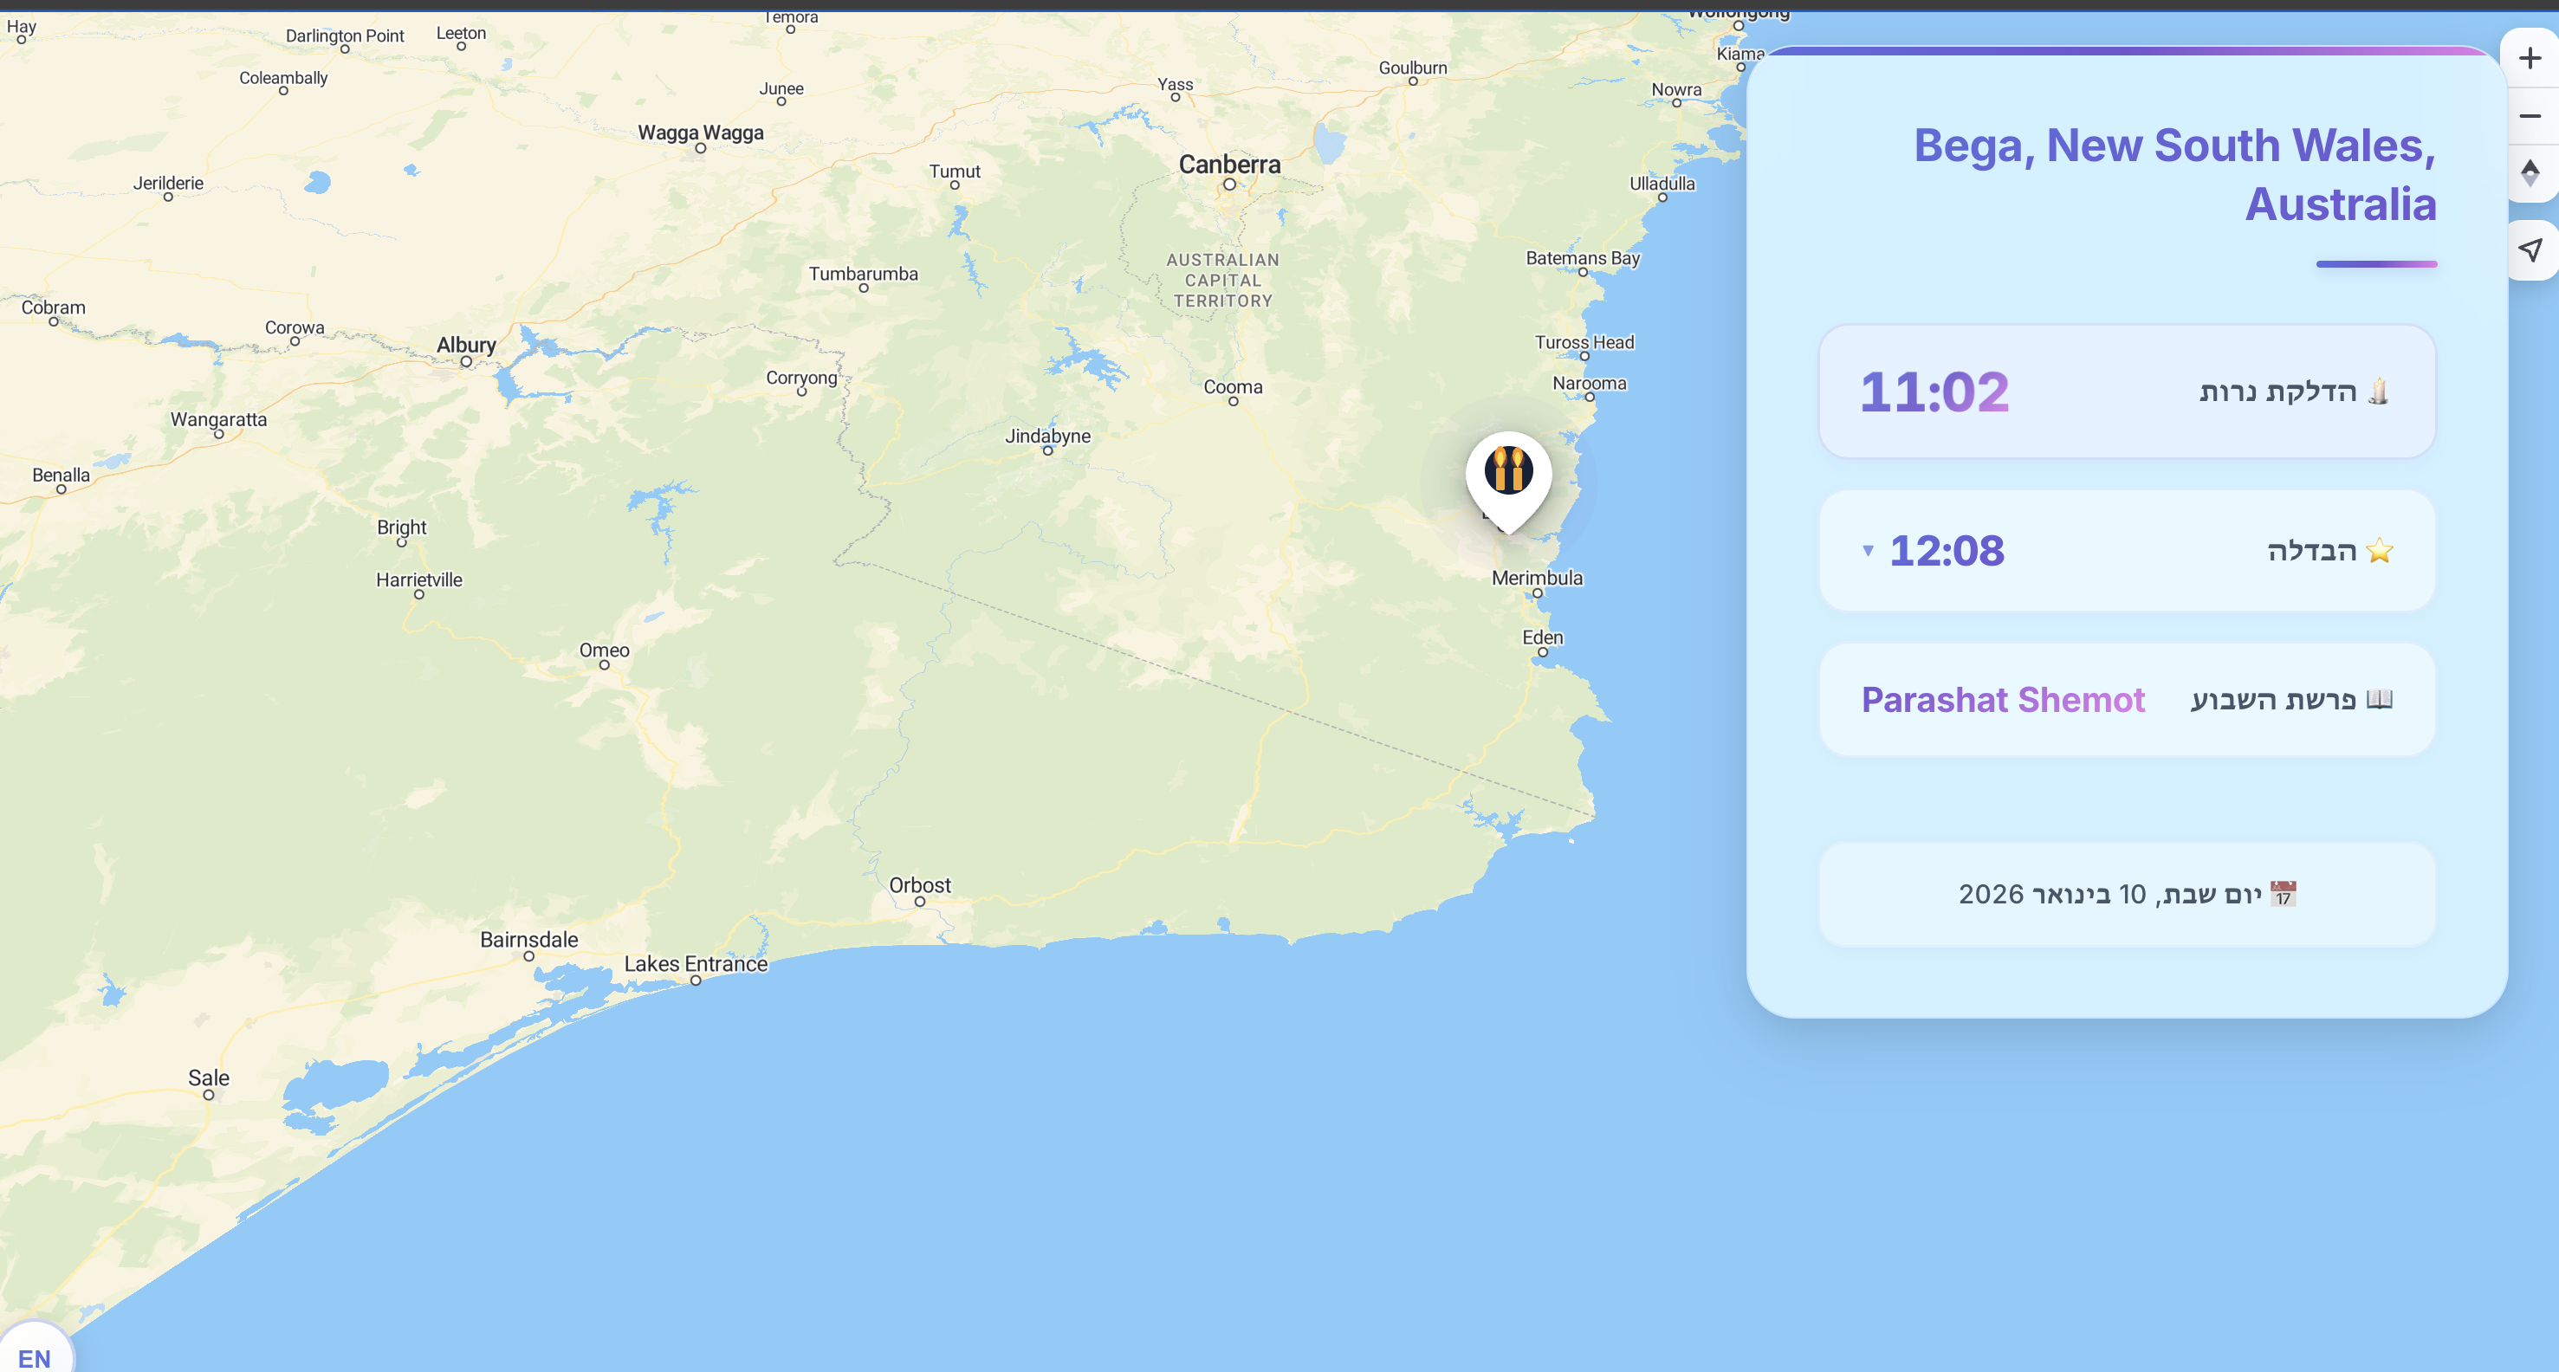The width and height of the screenshot is (2559, 1372).
Task: Click the Lakes Entrance map label
Action: (x=696, y=964)
